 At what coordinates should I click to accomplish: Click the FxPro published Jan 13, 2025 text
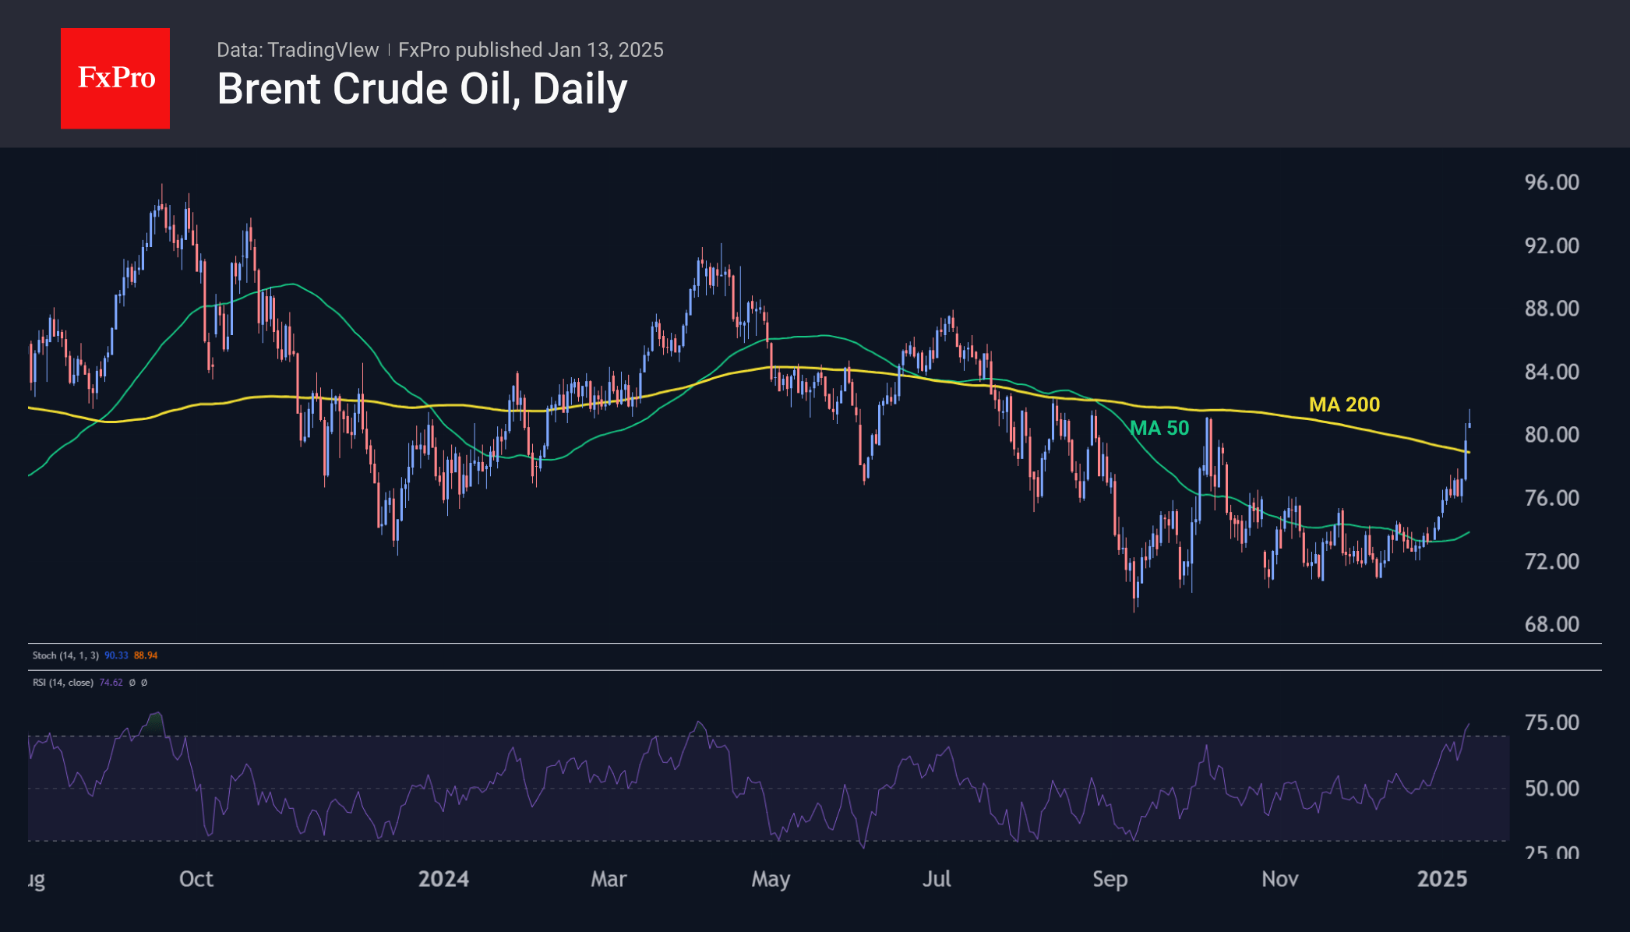pos(531,50)
